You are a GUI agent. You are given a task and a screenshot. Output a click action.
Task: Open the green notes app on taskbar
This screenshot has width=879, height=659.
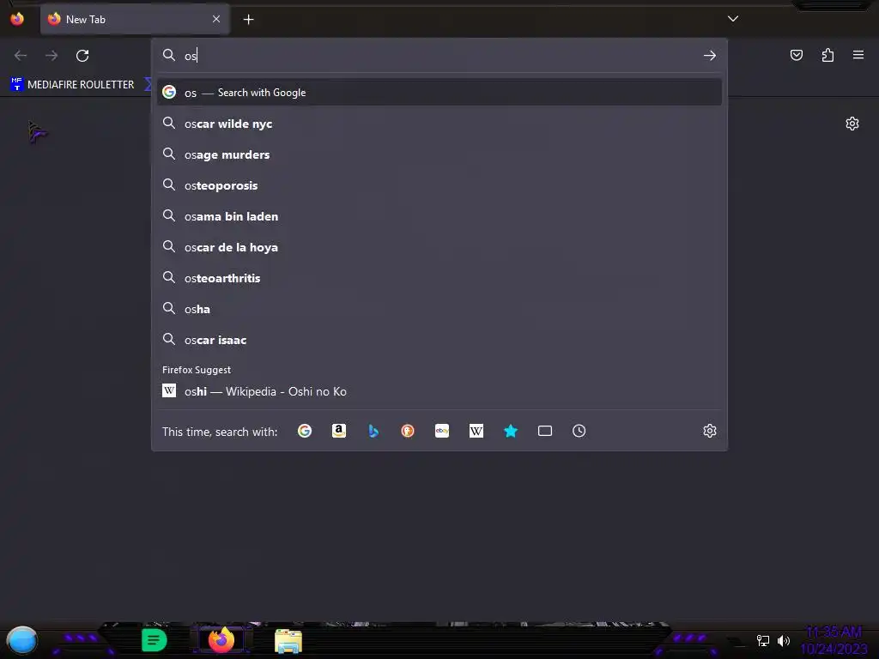click(x=155, y=640)
